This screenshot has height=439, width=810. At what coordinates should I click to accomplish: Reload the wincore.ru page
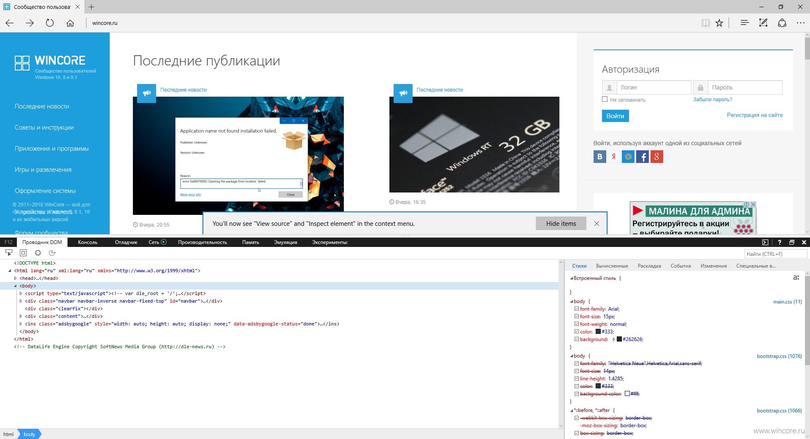tap(50, 23)
